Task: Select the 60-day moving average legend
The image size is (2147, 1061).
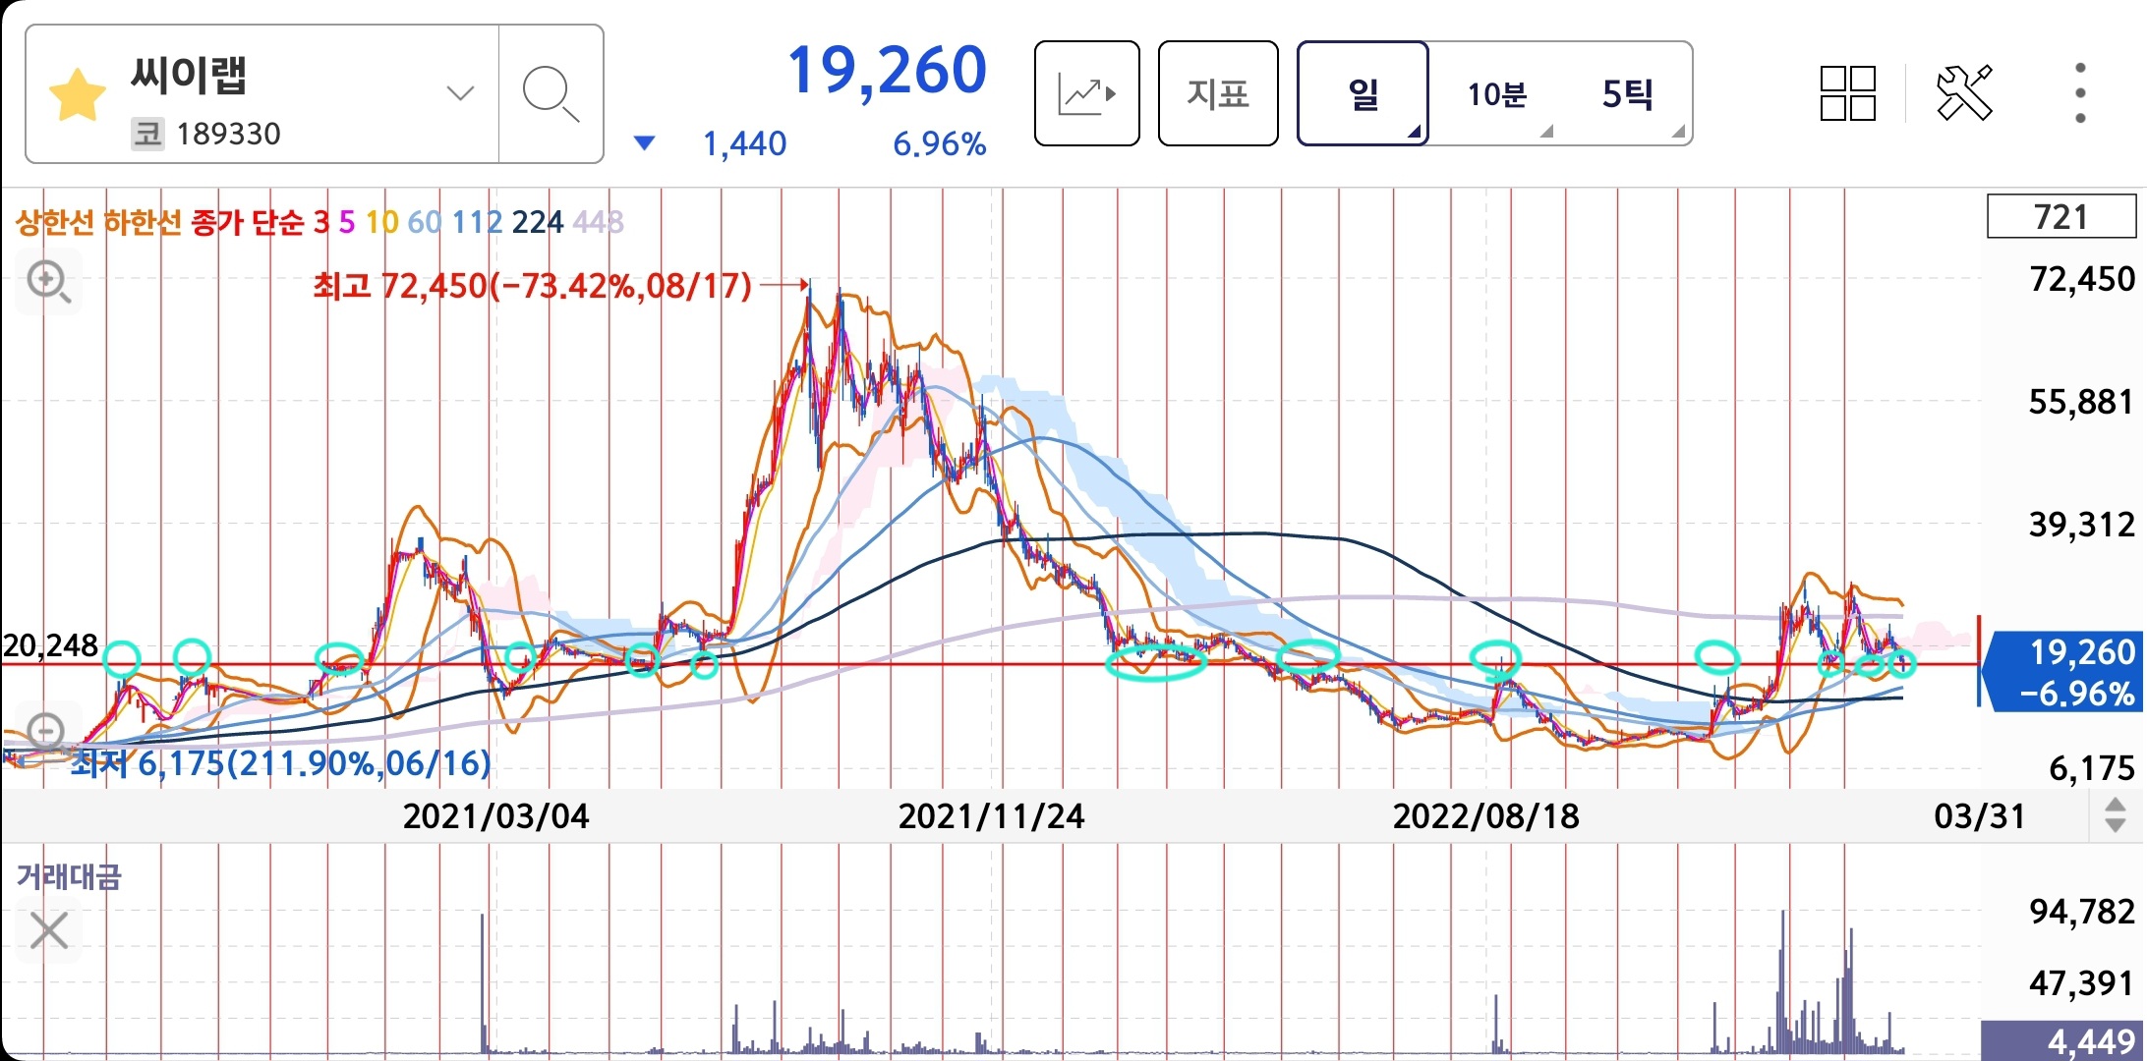Action: click(x=425, y=222)
